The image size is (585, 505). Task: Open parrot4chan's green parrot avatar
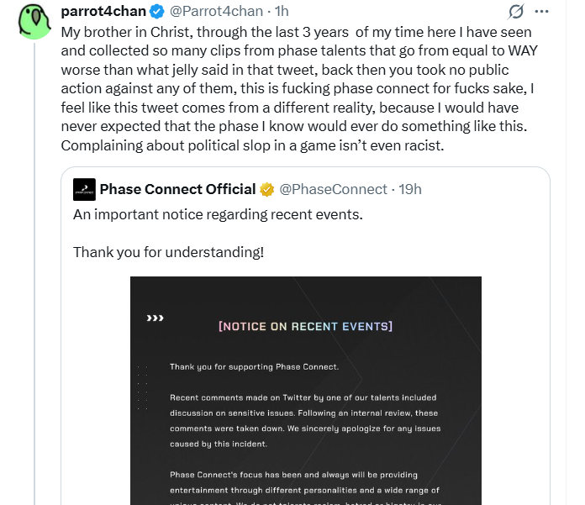(x=33, y=20)
